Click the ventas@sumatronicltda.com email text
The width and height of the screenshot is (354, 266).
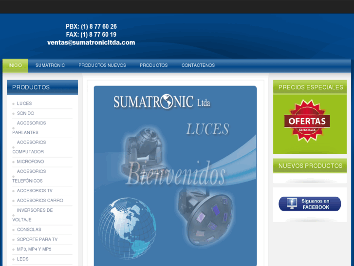pos(91,42)
